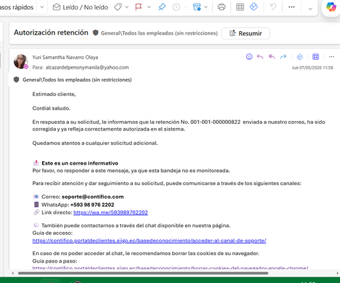Click the blue diamond icon in the message header
Viewport: 340px width, 283px height.
pos(300,57)
